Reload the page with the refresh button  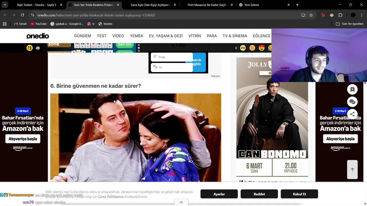[22, 15]
